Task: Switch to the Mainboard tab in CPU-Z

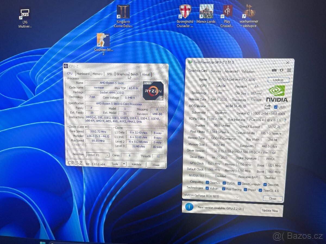Action: click(83, 74)
